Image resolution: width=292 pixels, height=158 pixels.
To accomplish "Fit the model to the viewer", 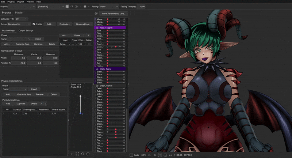I will pyautogui.click(x=160, y=155).
